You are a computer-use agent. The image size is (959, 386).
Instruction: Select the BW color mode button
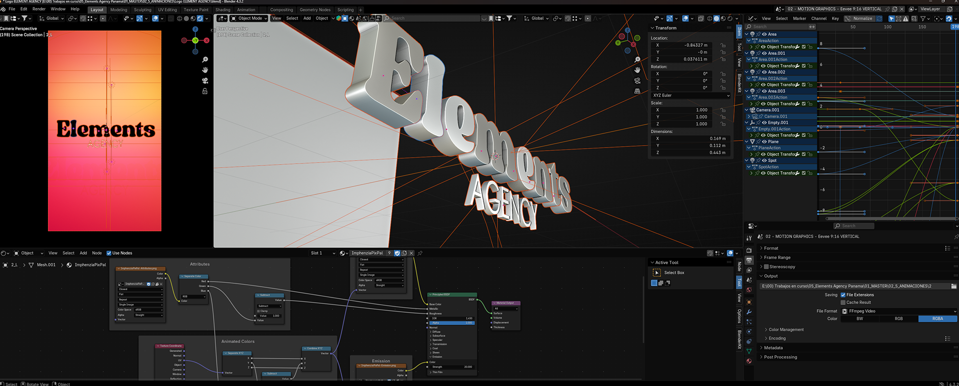coord(860,319)
